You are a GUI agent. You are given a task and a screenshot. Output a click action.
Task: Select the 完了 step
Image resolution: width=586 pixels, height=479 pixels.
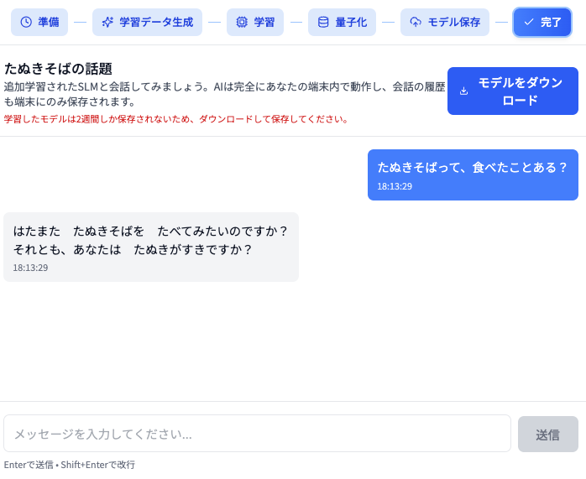coord(542,22)
